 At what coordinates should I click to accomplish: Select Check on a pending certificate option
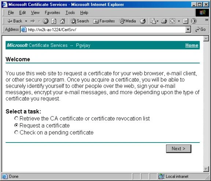pyautogui.click(x=16, y=132)
